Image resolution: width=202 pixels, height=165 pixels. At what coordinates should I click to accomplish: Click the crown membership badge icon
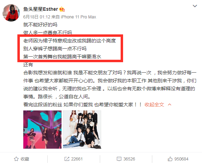coord(62,9)
